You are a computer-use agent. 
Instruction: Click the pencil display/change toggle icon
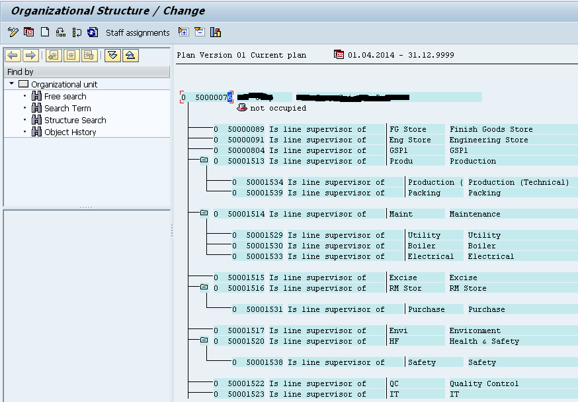point(13,32)
